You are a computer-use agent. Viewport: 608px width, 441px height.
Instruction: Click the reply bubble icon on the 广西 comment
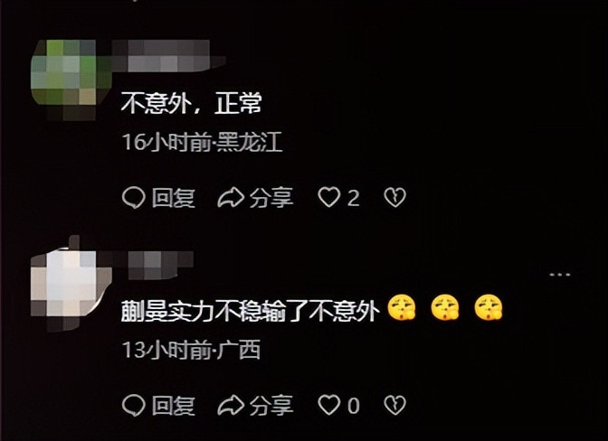(133, 405)
